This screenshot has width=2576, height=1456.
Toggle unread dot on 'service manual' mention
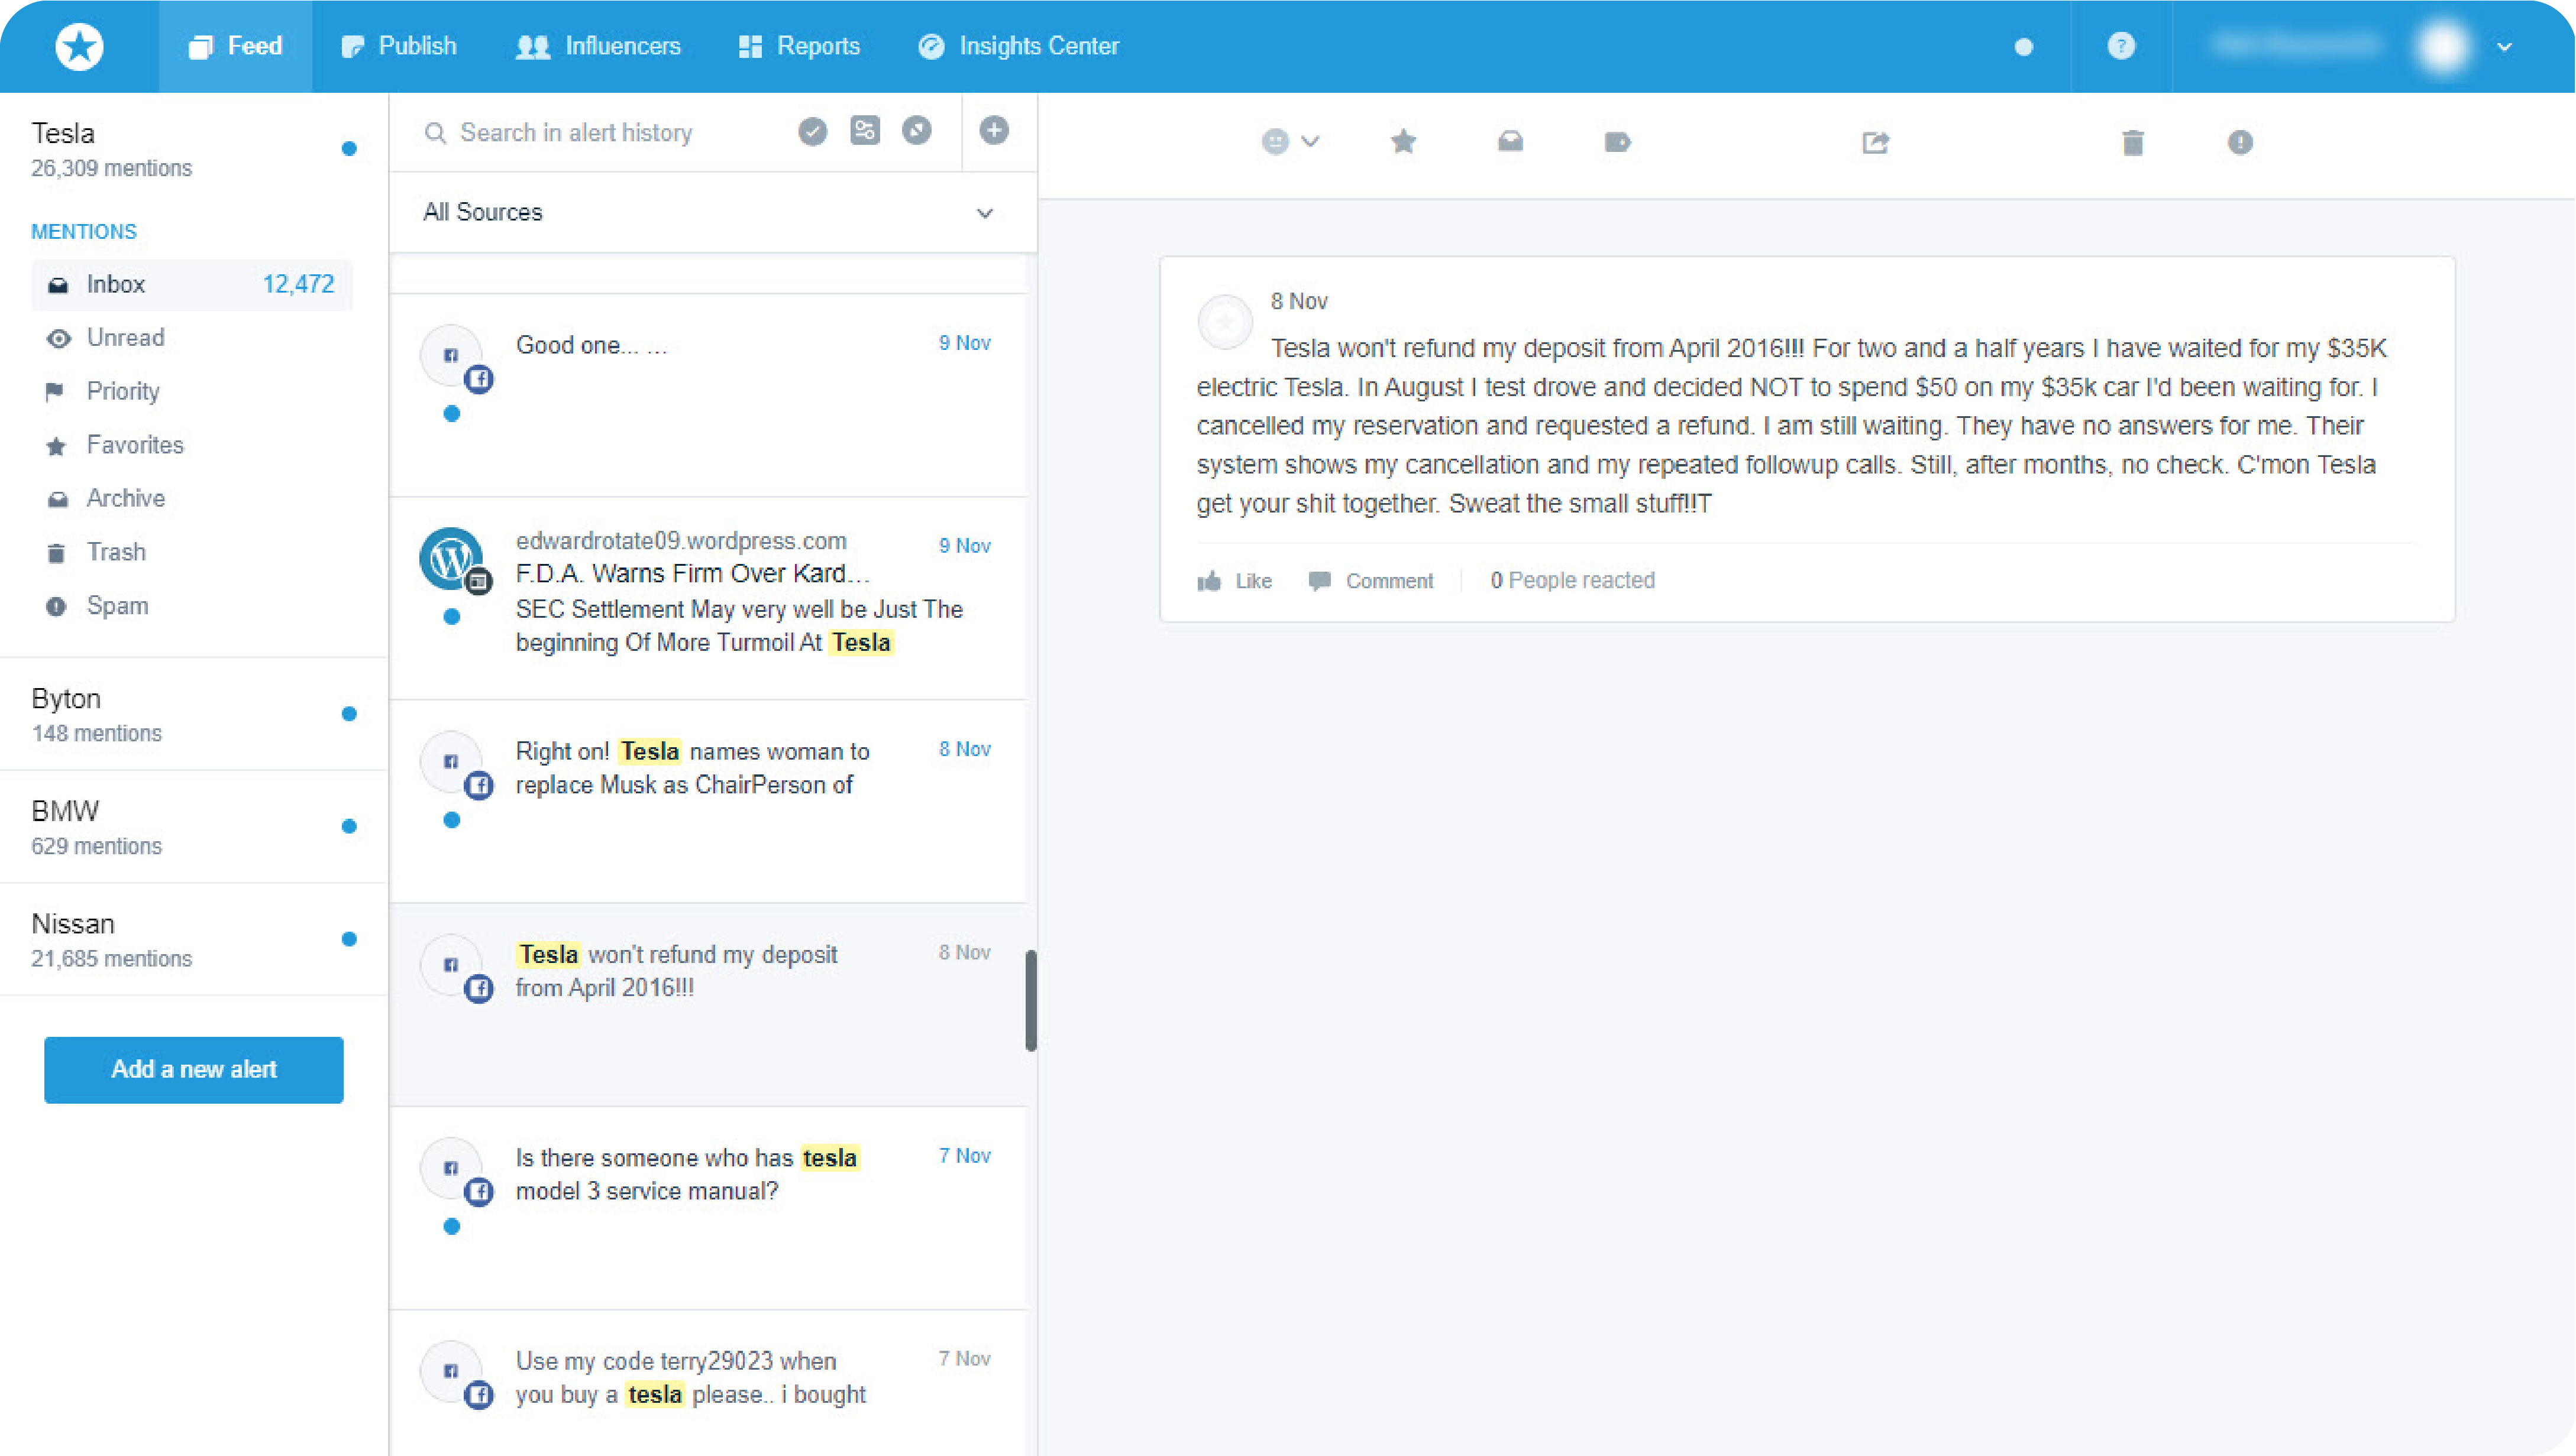point(451,1226)
